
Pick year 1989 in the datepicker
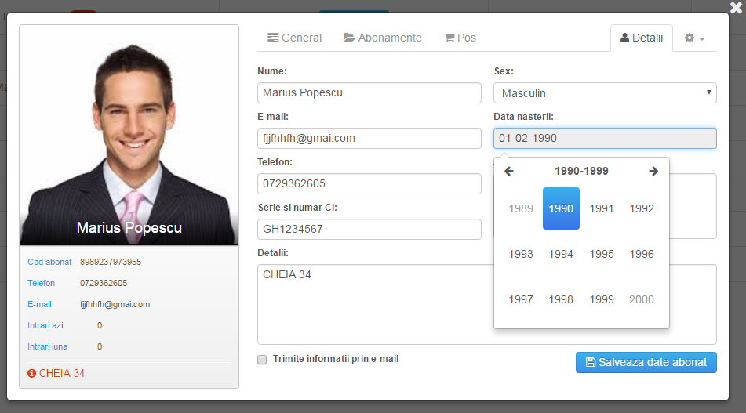click(x=521, y=208)
